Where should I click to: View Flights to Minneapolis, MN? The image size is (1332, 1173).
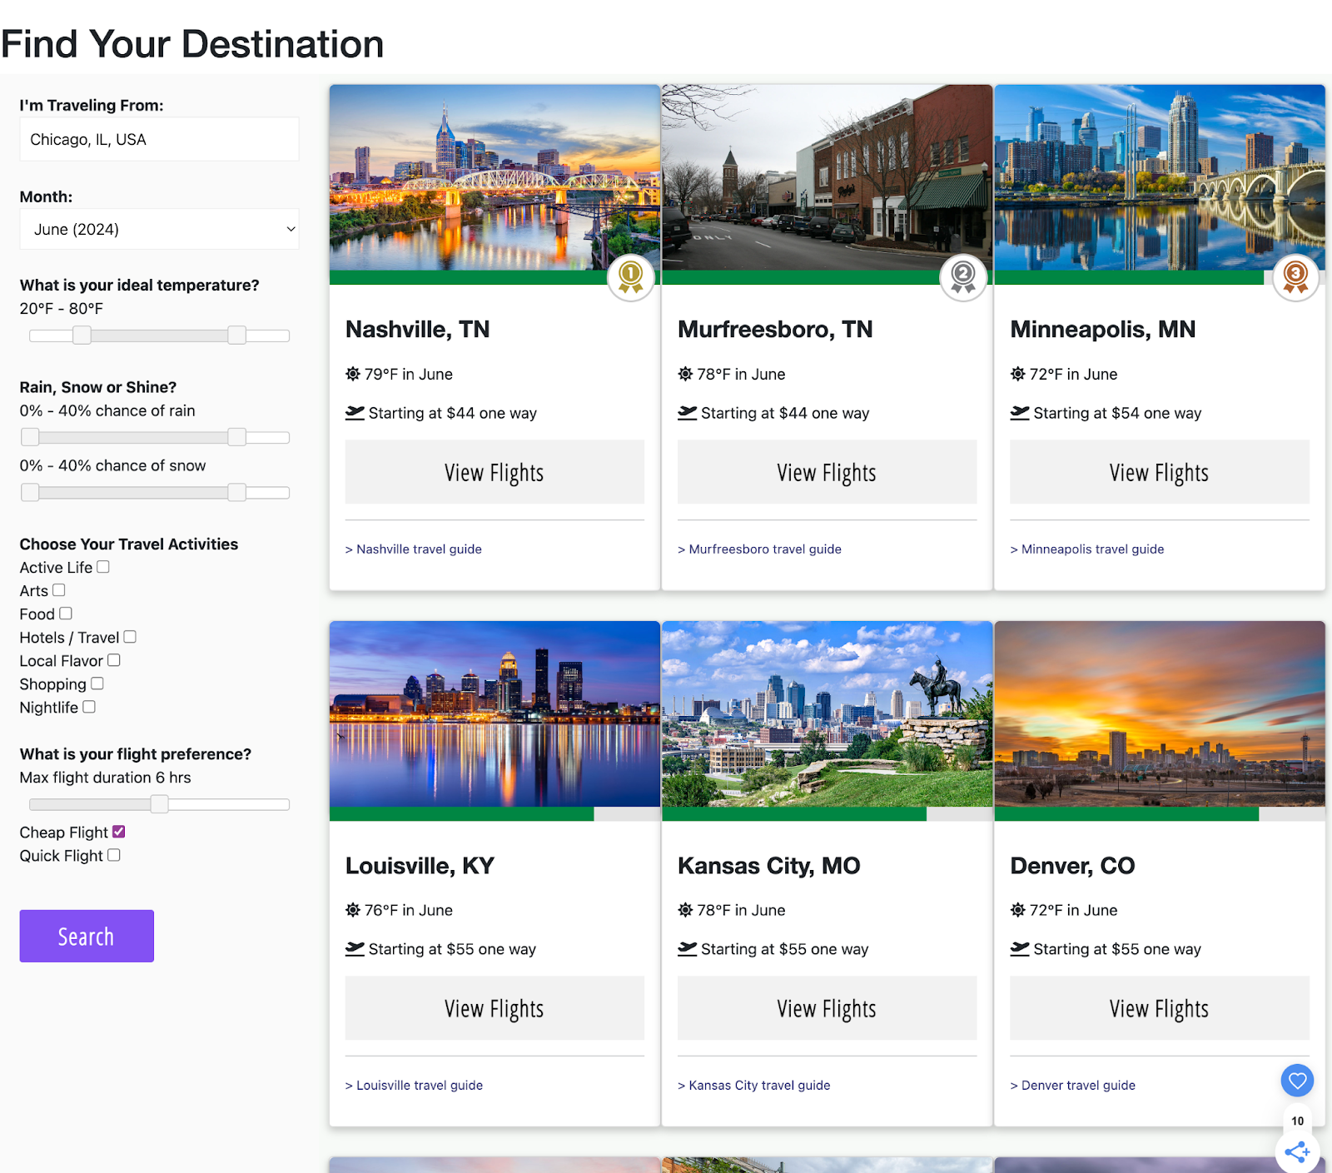point(1159,472)
